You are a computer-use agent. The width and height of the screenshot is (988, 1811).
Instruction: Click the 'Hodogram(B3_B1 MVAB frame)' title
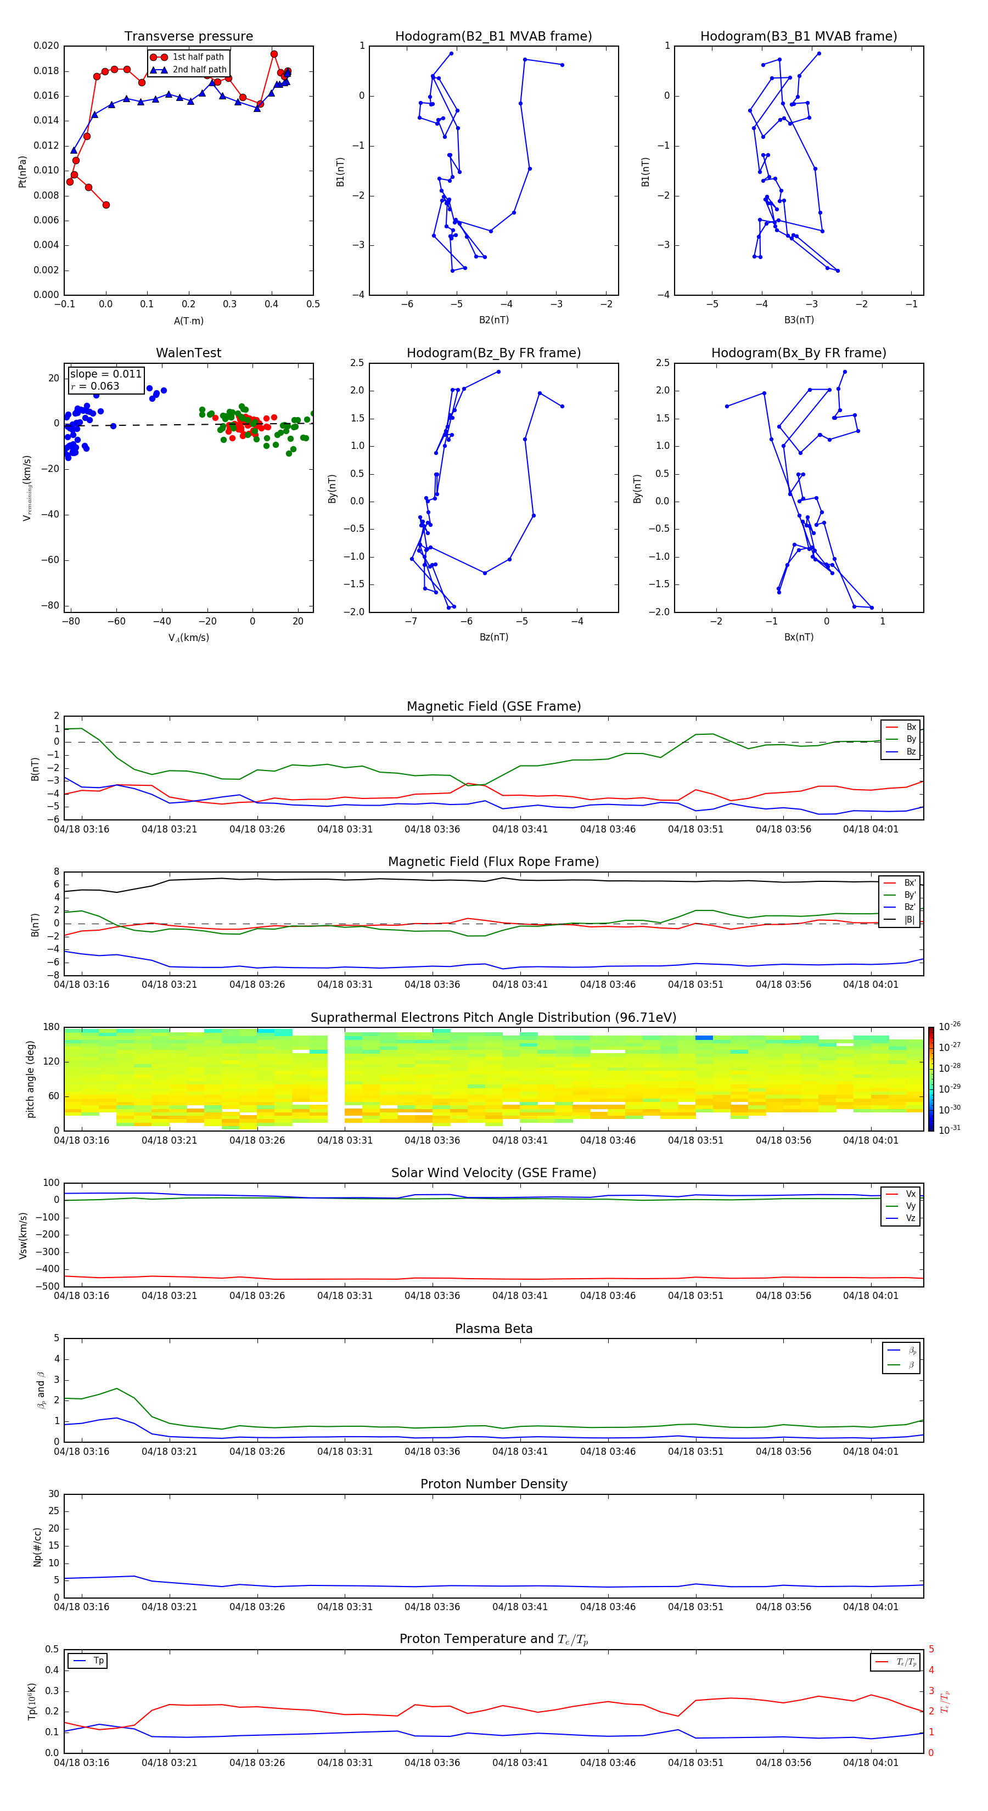799,37
